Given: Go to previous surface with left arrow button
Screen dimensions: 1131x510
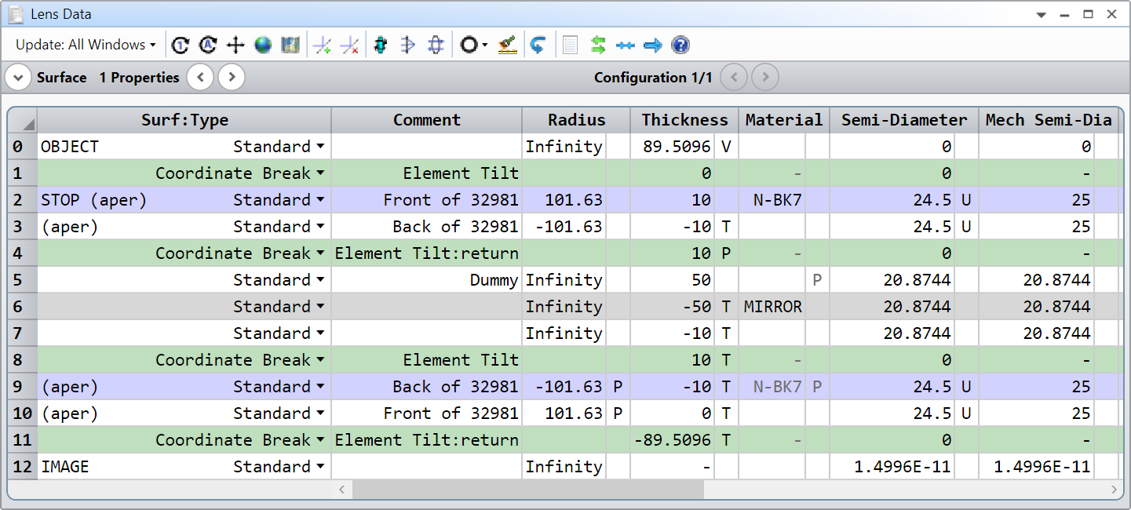Looking at the screenshot, I should pyautogui.click(x=200, y=77).
